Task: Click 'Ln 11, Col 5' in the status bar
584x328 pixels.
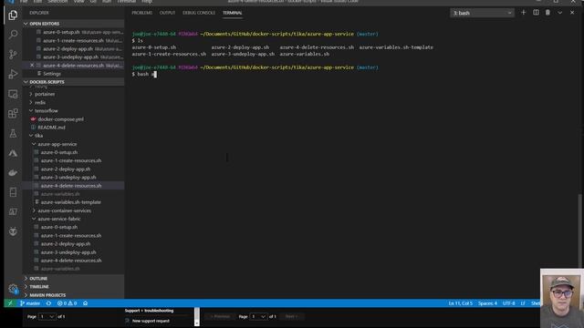Action: click(460, 303)
